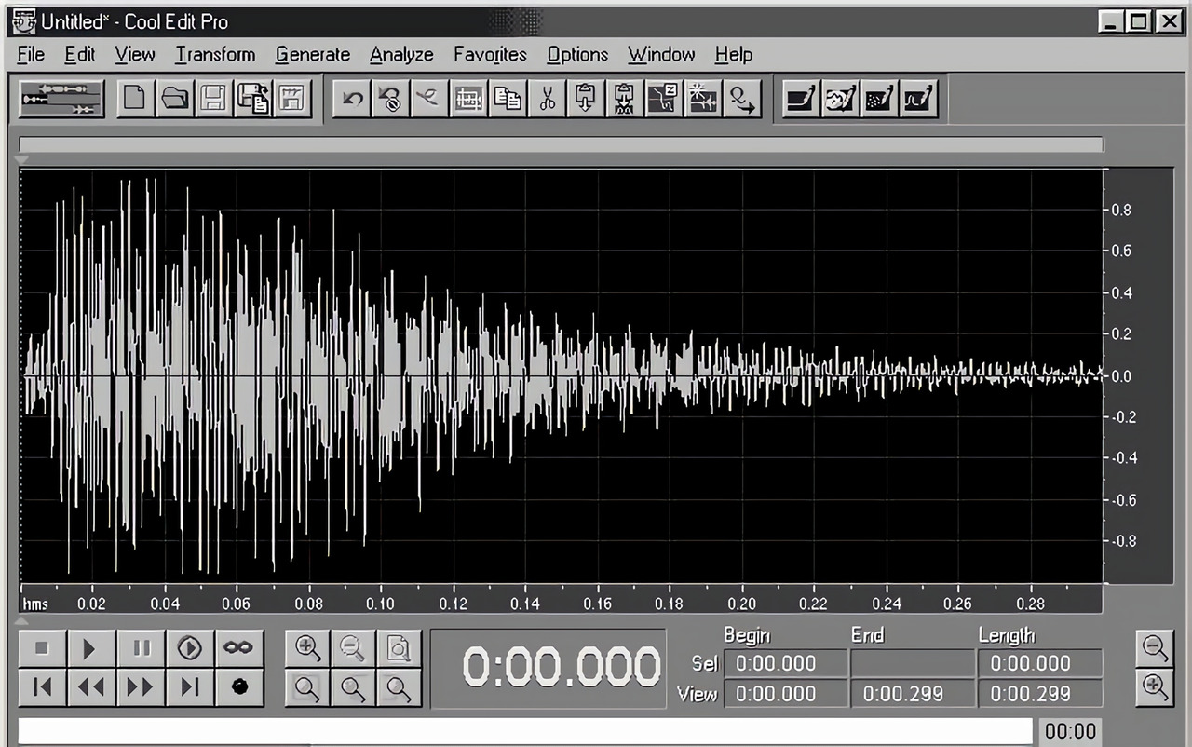The height and width of the screenshot is (747, 1192).
Task: Switch to Multitrack view using the toolbar toggle
Action: 61,99
